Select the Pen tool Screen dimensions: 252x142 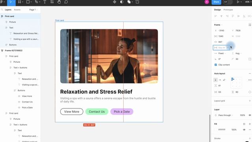36,2
